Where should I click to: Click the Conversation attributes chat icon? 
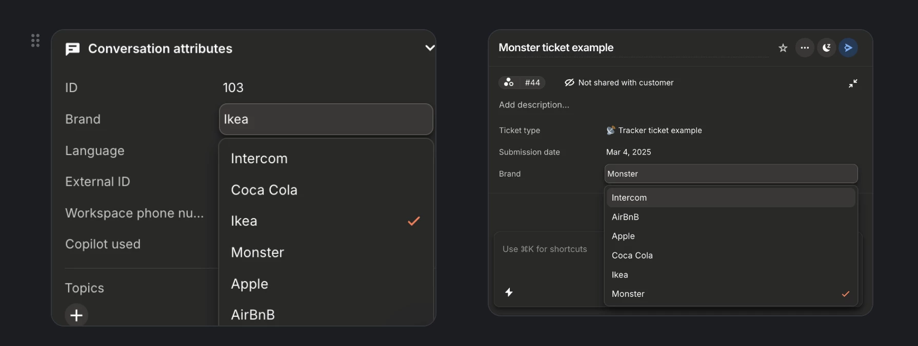(x=73, y=49)
